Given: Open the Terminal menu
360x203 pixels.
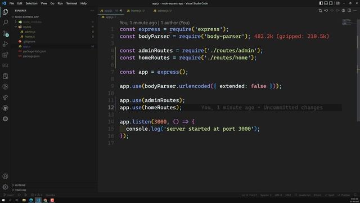Looking at the screenshot, I should [71, 3].
